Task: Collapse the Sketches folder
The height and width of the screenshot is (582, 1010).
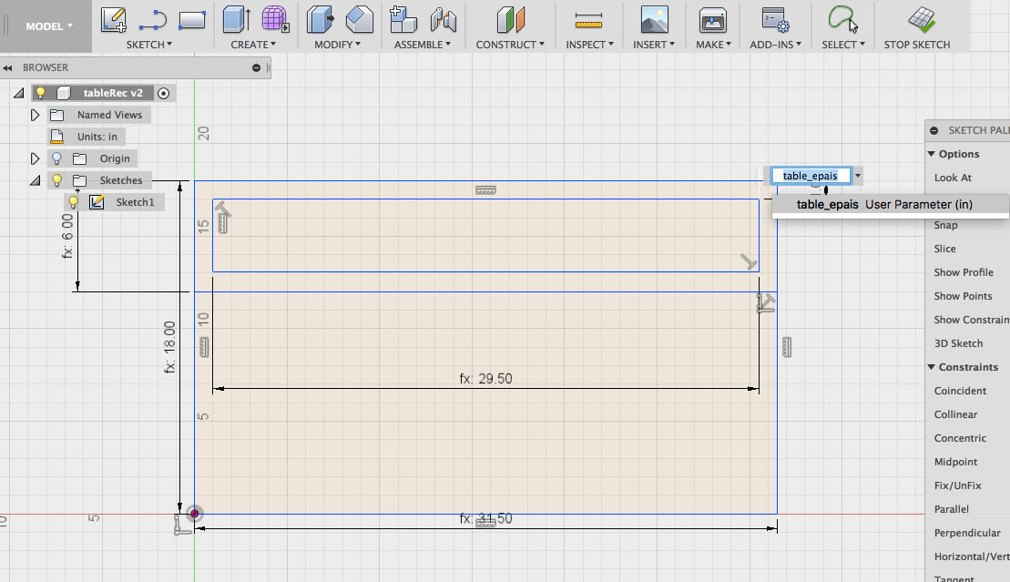Action: [36, 181]
